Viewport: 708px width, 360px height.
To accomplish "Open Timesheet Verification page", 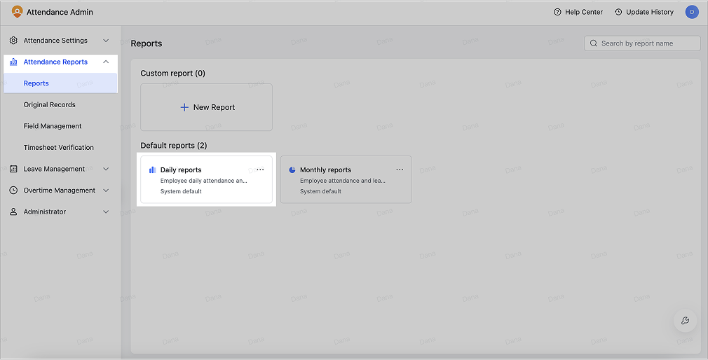I will click(x=58, y=148).
